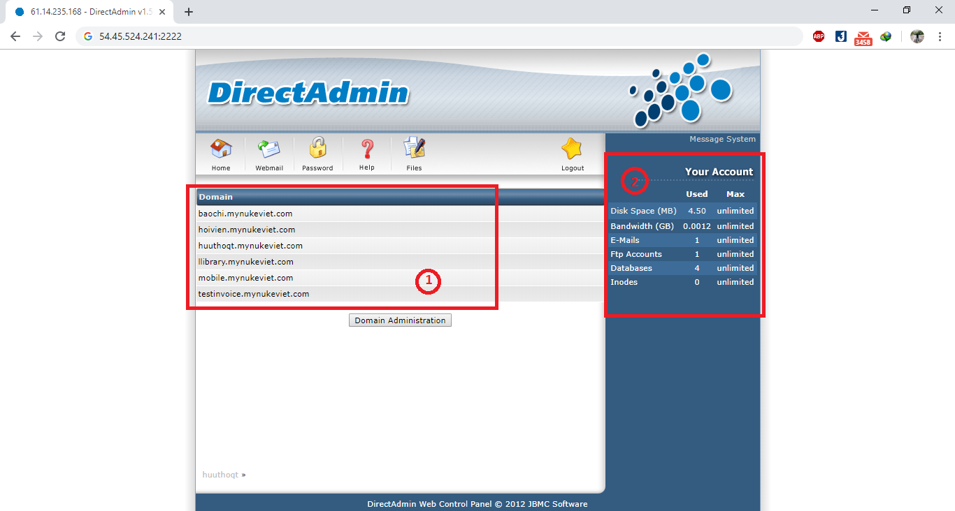
Task: Reload the page in the browser
Action: coord(60,36)
